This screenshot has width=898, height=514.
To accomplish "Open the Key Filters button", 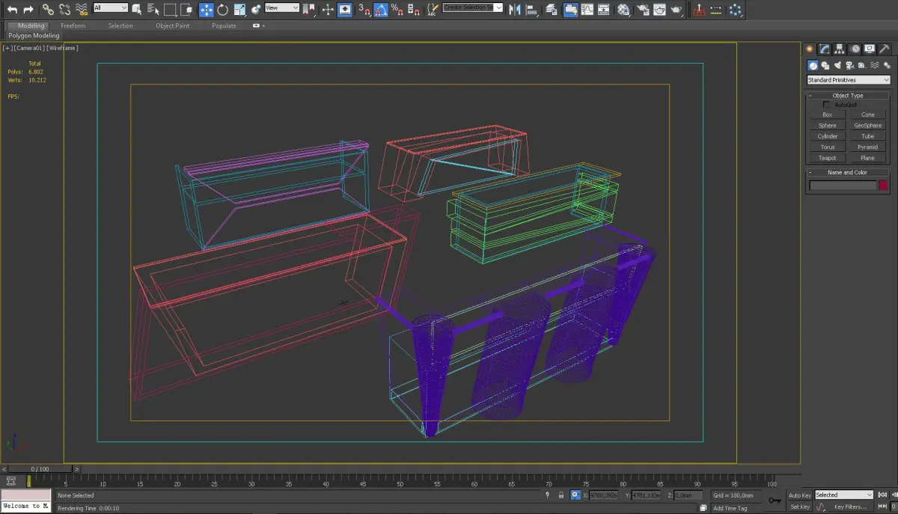I will (850, 507).
